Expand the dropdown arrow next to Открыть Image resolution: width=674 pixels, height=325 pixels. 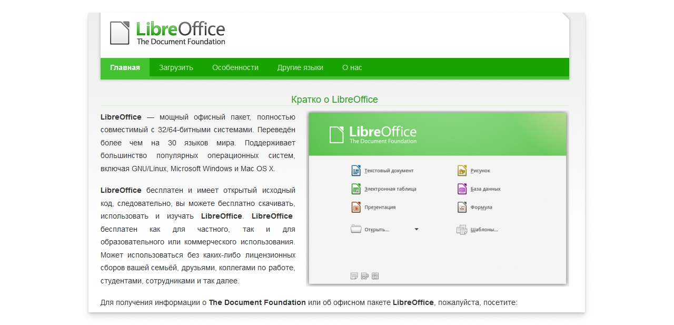(x=416, y=229)
